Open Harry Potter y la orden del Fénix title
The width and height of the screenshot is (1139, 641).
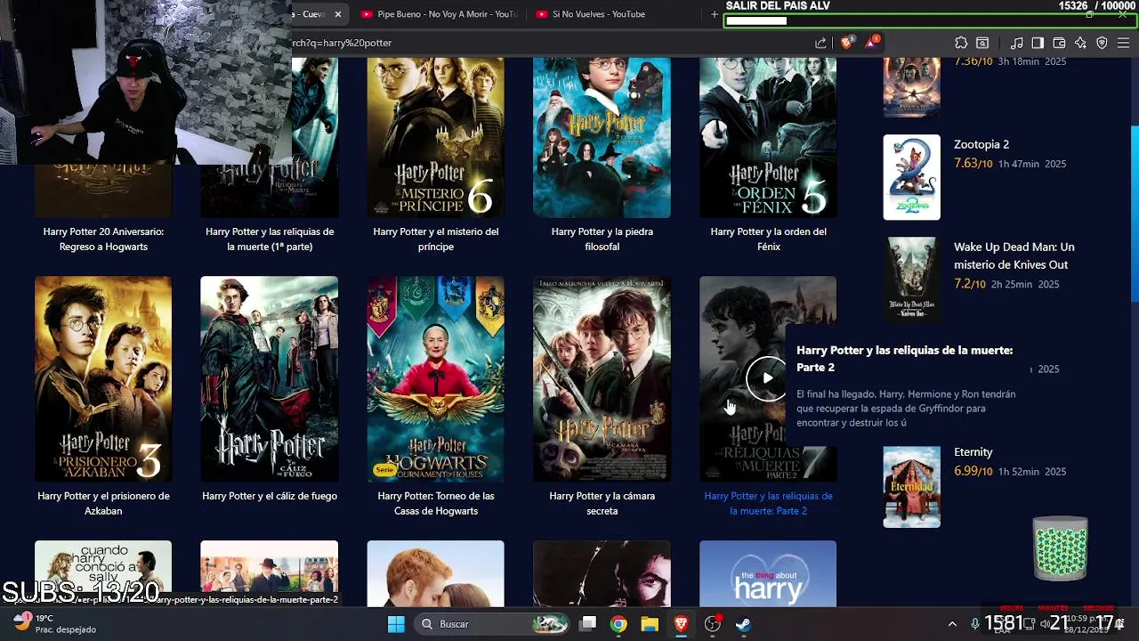768,239
